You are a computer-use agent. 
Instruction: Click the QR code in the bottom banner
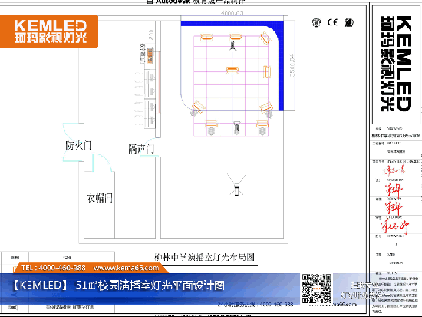(316, 289)
